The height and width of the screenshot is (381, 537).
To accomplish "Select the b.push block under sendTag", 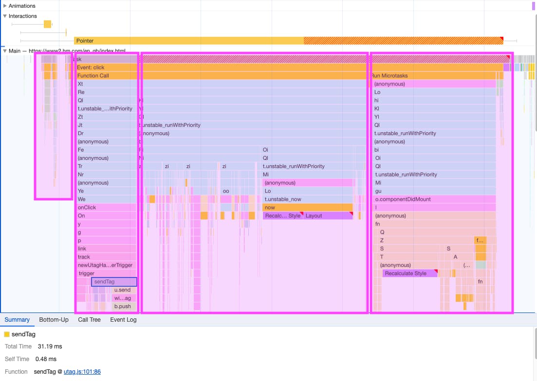I will pos(123,307).
